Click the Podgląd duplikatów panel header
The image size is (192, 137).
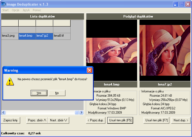138,16
